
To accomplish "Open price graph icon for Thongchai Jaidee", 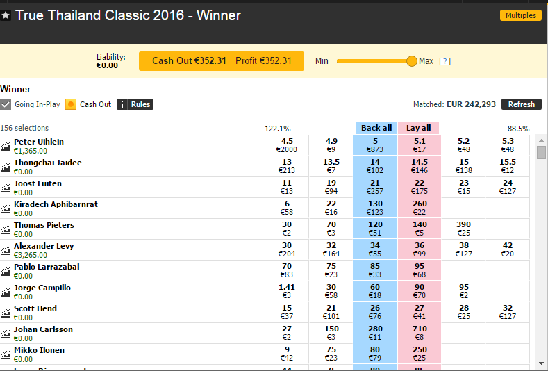I will pyautogui.click(x=6, y=167).
